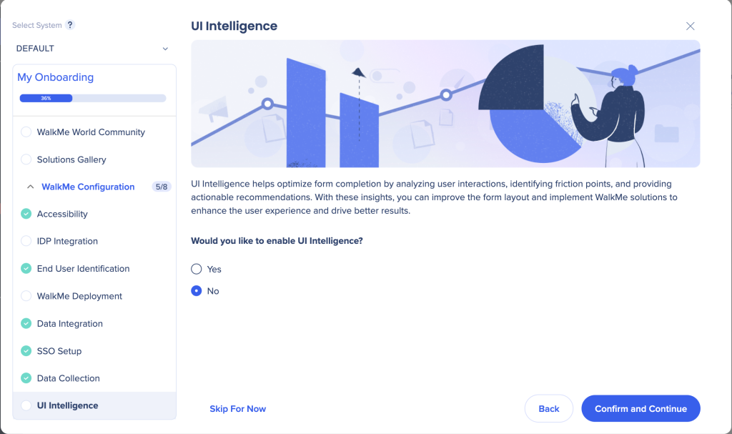Viewport: 732px width, 434px height.
Task: Click the SSO Setup completed check icon
Action: [x=26, y=351]
